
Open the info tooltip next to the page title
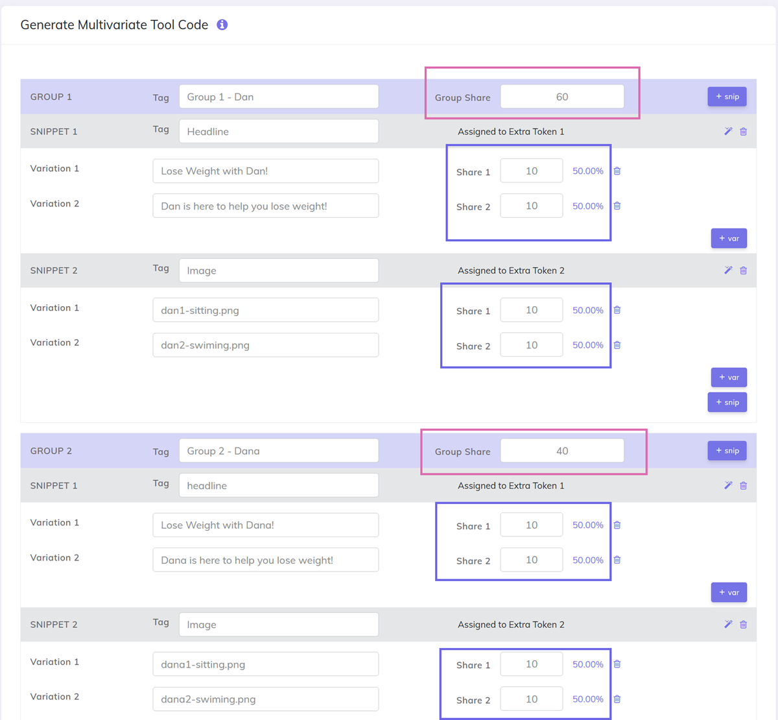[222, 25]
